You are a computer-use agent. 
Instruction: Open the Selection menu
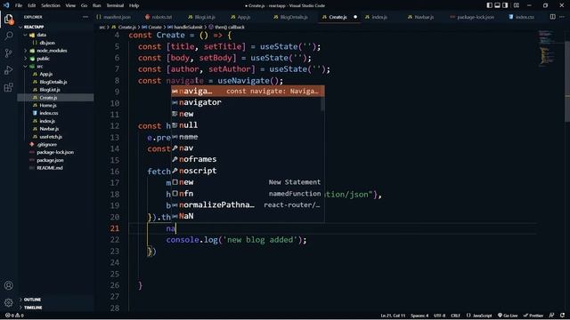coord(51,5)
